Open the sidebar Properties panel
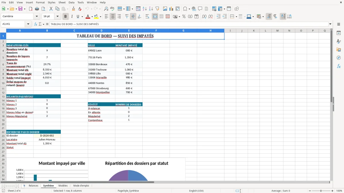 (x=339, y=33)
